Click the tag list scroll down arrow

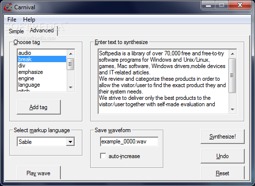pyautogui.click(x=71, y=88)
